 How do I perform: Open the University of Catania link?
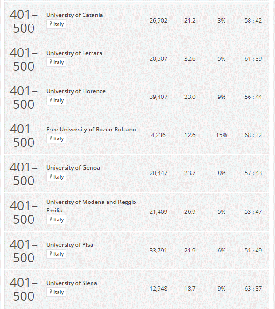point(75,15)
